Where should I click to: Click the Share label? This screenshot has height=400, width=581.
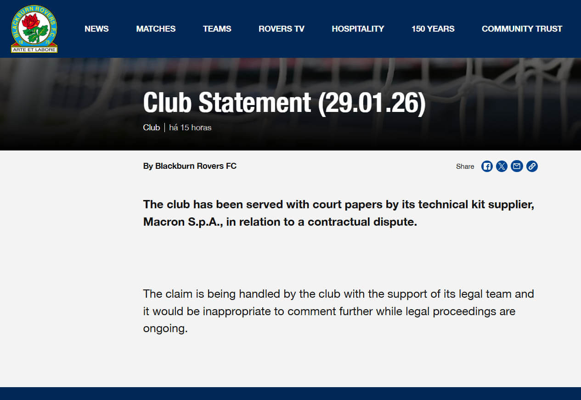coord(465,167)
